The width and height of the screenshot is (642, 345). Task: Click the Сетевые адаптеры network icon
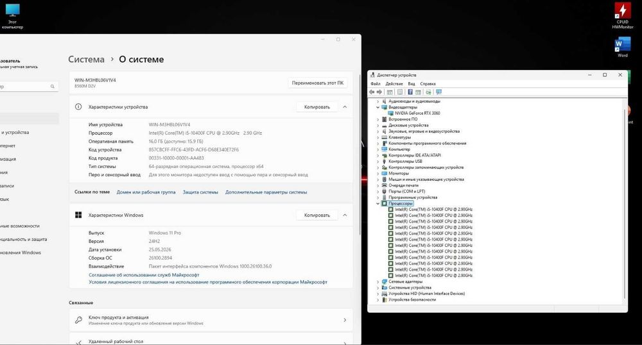(384, 282)
